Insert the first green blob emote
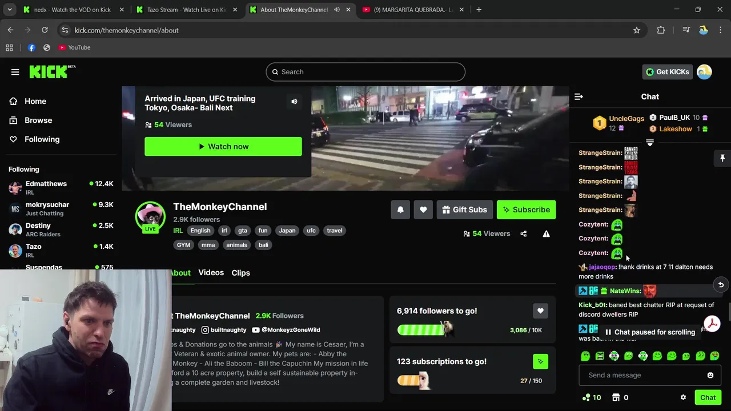The image size is (731, 411). [585, 356]
